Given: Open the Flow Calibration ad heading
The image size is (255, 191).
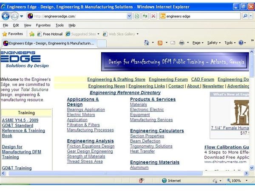Looking at the screenshot, I should pos(227,147).
